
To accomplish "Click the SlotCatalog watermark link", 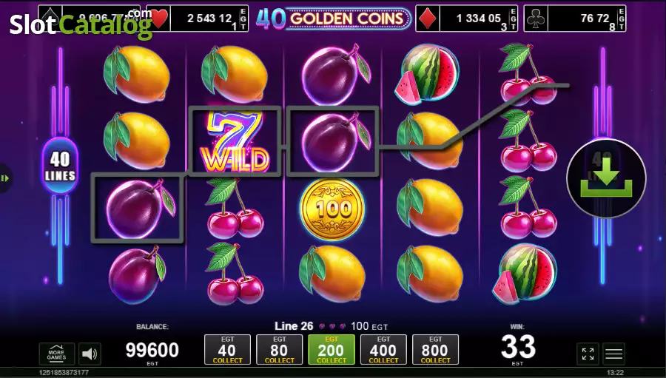I will (81, 24).
